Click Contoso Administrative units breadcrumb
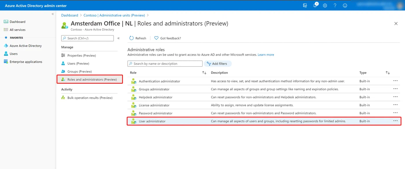405x169 pixels. 114,15
